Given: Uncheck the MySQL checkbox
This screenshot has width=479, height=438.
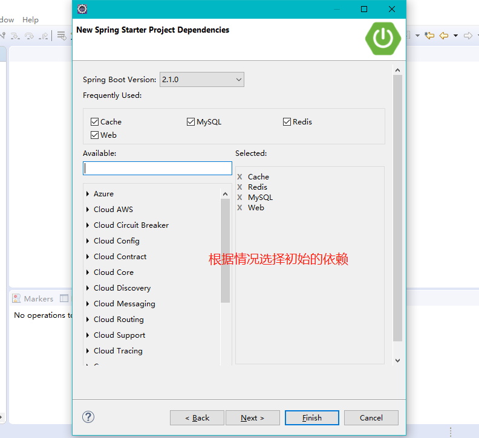Looking at the screenshot, I should pyautogui.click(x=191, y=122).
